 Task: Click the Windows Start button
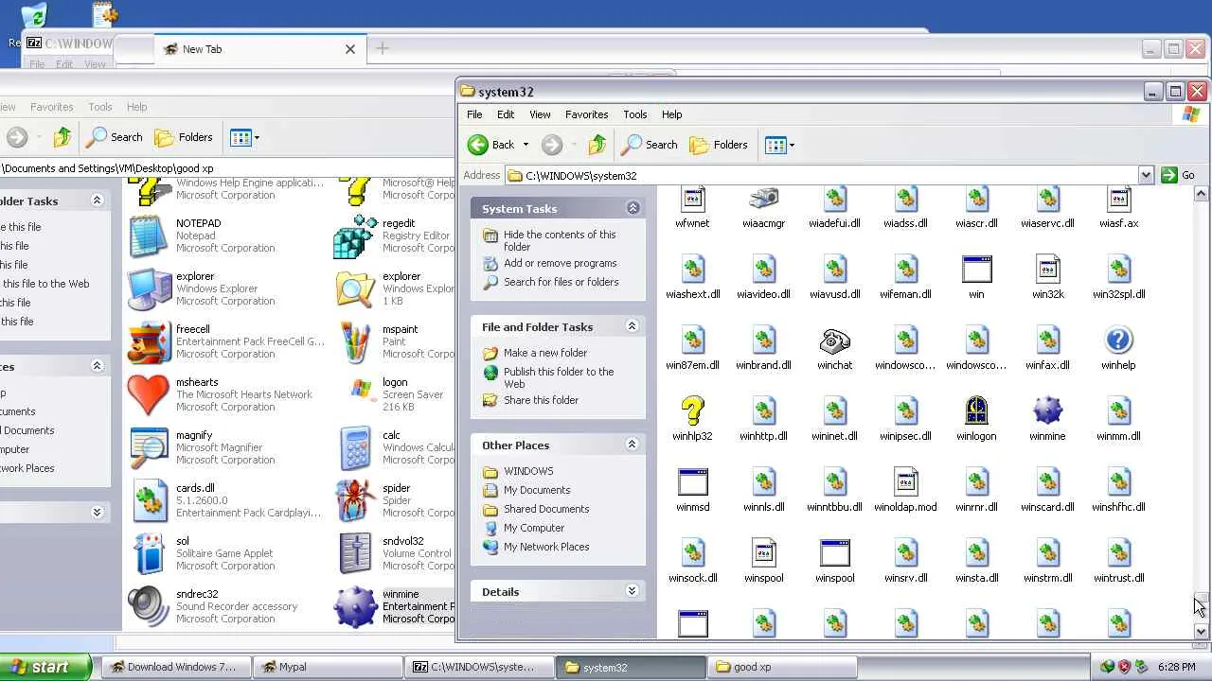coord(45,667)
